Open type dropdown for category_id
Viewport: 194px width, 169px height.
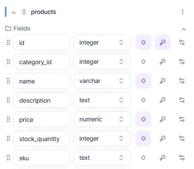click(x=102, y=62)
